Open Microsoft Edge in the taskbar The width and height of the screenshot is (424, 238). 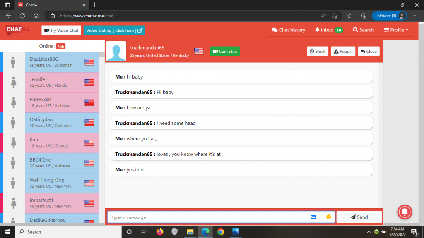(x=205, y=232)
